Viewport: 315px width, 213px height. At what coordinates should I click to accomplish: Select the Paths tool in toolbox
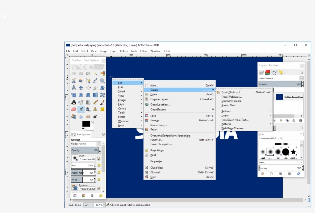[x=88, y=81]
